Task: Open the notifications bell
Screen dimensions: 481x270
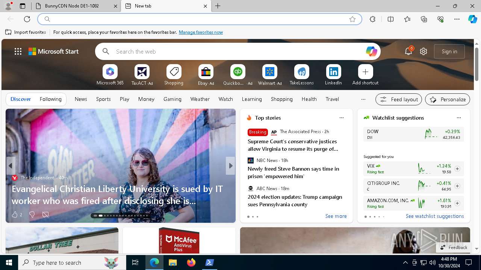Action: point(408,51)
